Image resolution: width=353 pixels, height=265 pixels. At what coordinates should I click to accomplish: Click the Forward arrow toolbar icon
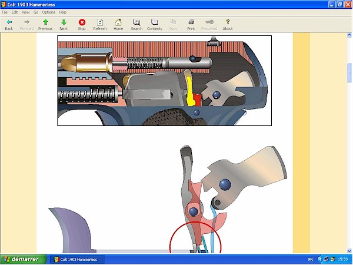(27, 22)
